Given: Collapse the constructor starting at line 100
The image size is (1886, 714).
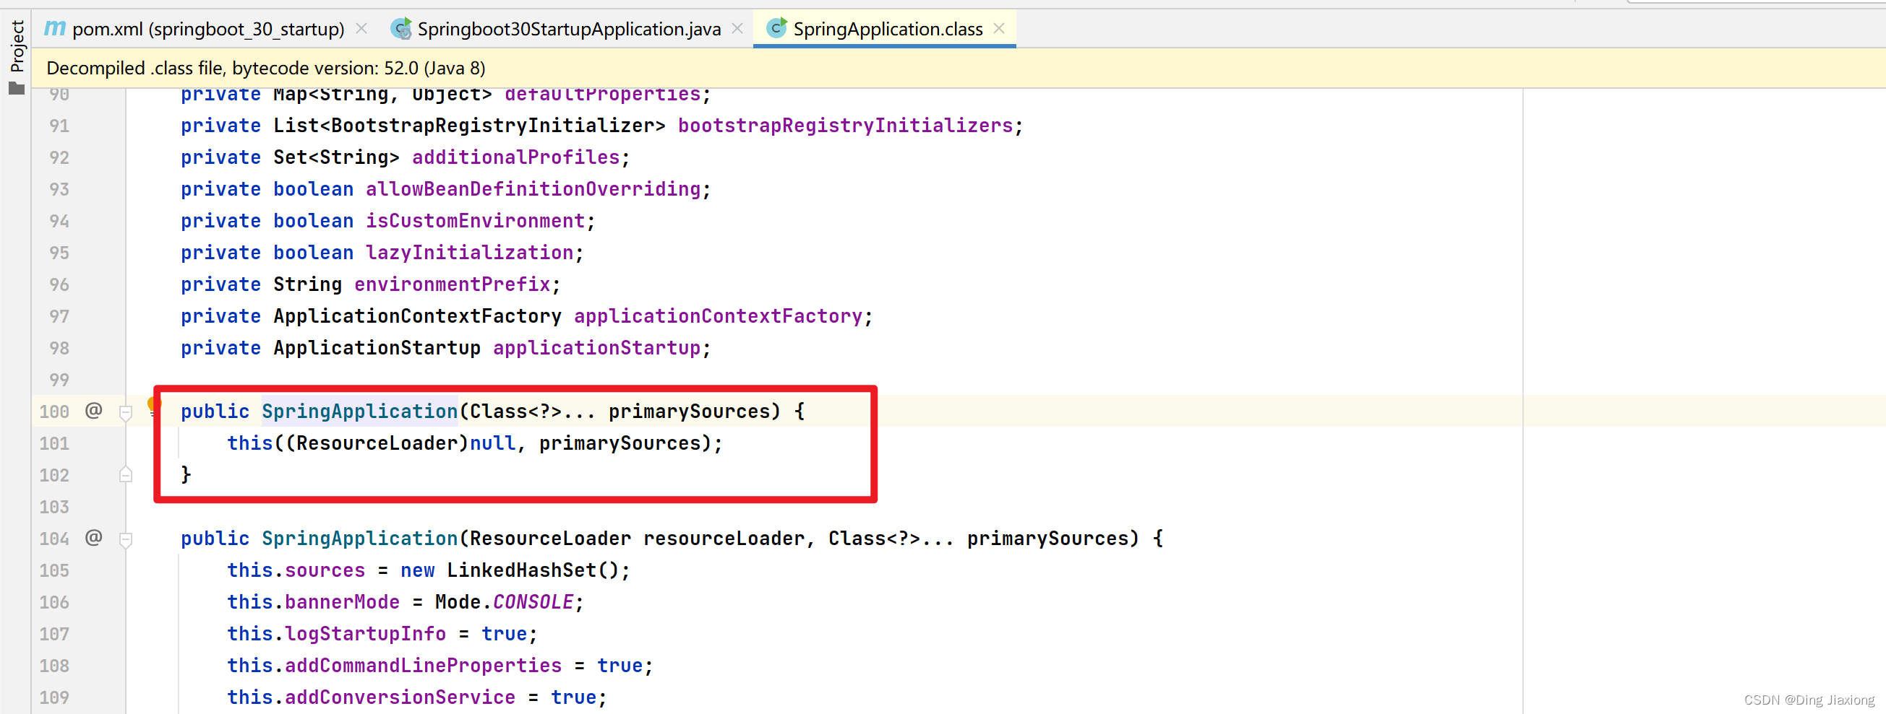Looking at the screenshot, I should pyautogui.click(x=126, y=413).
